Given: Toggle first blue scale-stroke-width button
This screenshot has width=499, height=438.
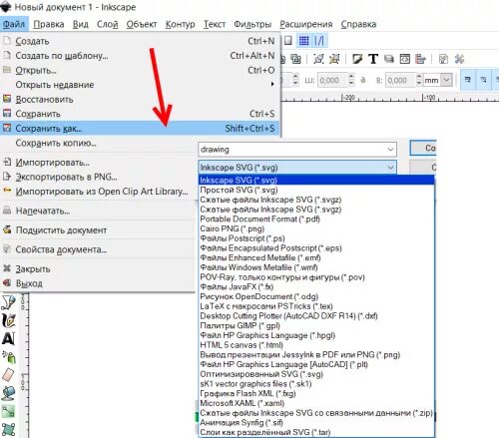Looking at the screenshot, I should [468, 80].
